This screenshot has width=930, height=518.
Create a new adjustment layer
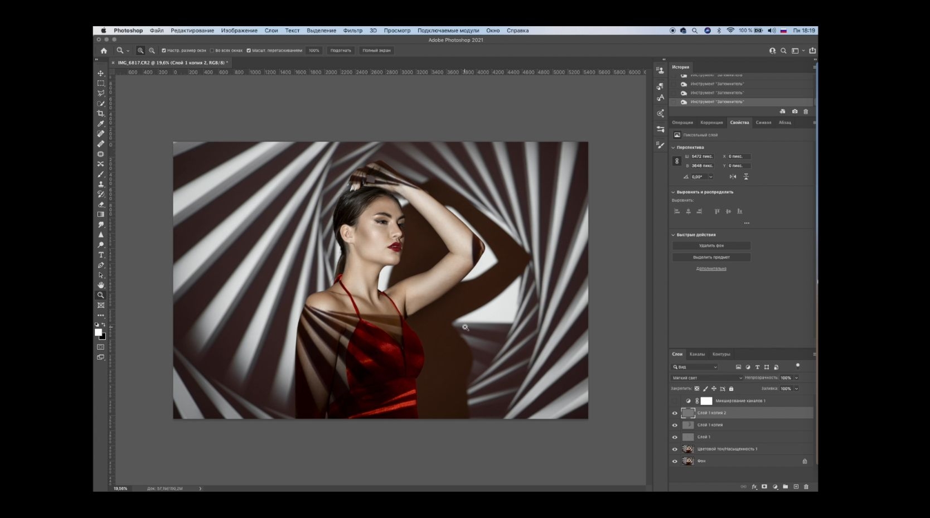coord(775,487)
